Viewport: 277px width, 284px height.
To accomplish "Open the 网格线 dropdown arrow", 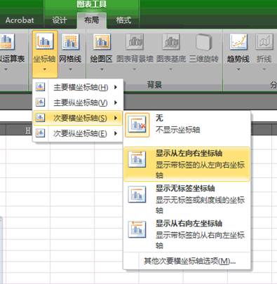I will (x=70, y=69).
